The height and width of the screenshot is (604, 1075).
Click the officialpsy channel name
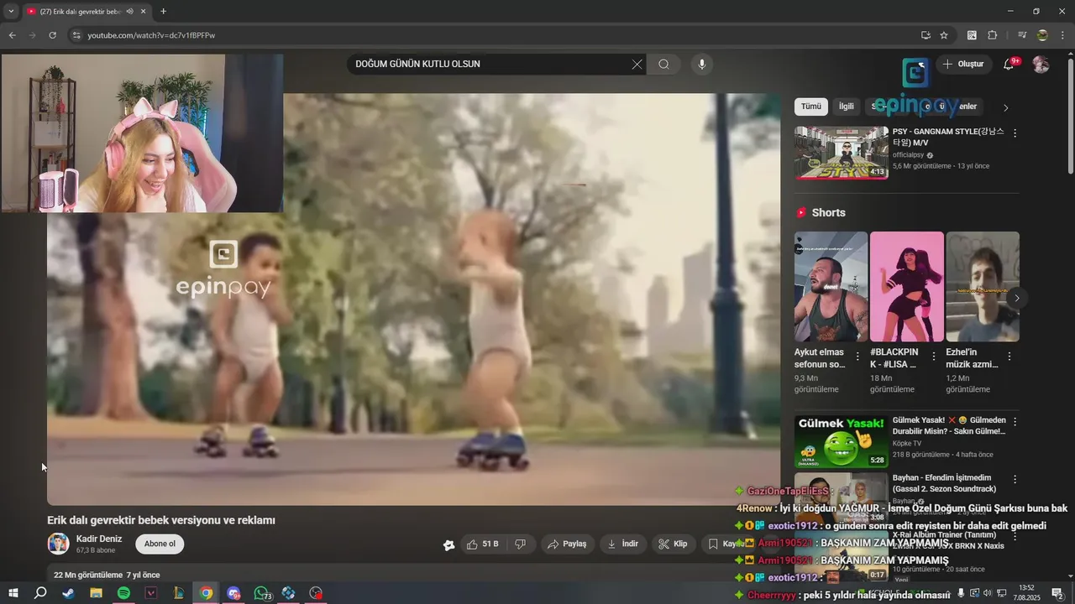[x=908, y=155]
